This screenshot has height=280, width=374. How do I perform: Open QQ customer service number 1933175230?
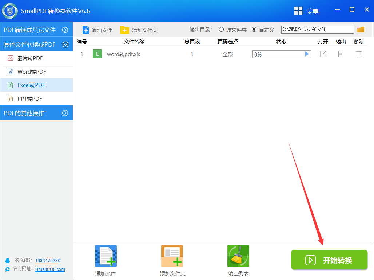(x=48, y=260)
